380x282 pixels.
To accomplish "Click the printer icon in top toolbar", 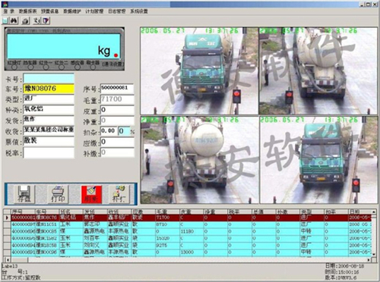I will (25, 21).
